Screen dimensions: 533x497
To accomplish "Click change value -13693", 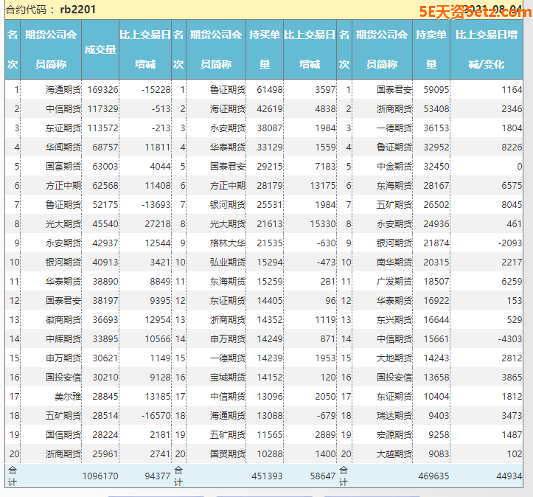I will click(156, 205).
